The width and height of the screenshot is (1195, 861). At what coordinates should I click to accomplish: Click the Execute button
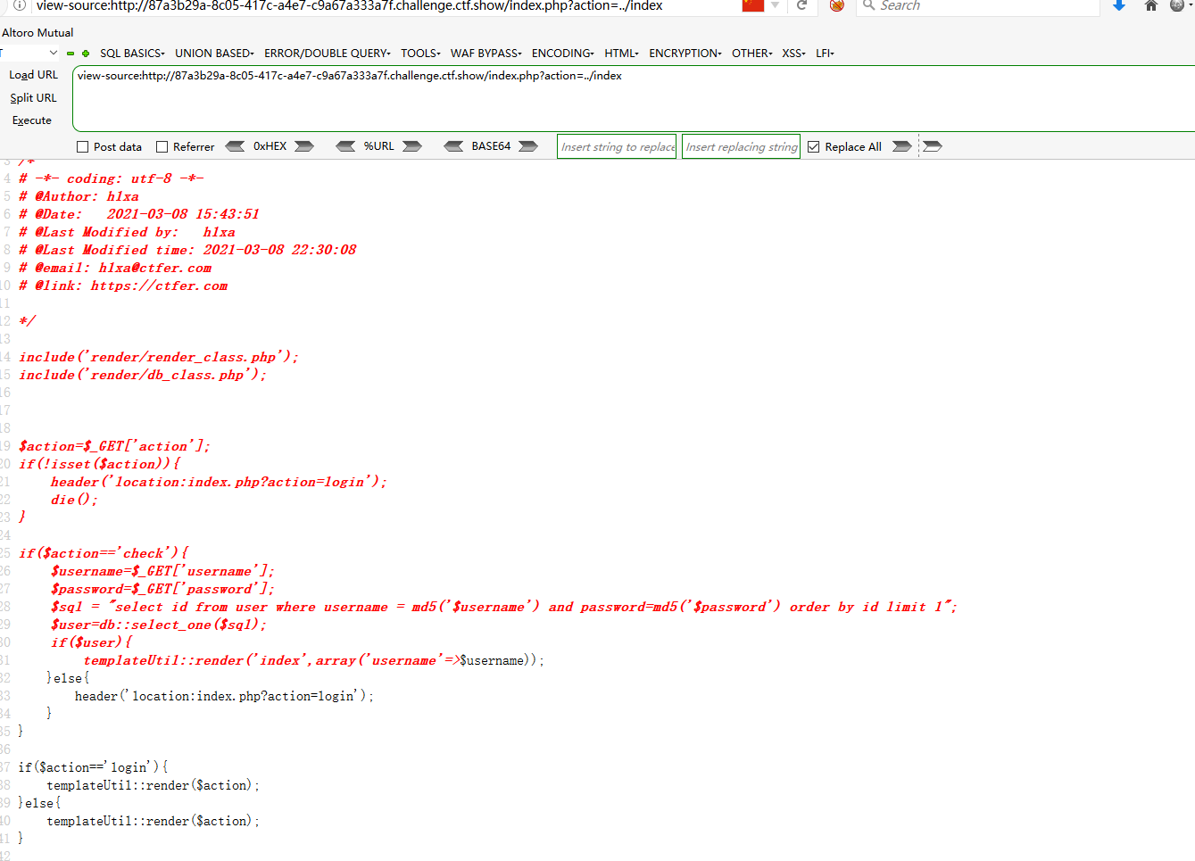click(x=32, y=120)
